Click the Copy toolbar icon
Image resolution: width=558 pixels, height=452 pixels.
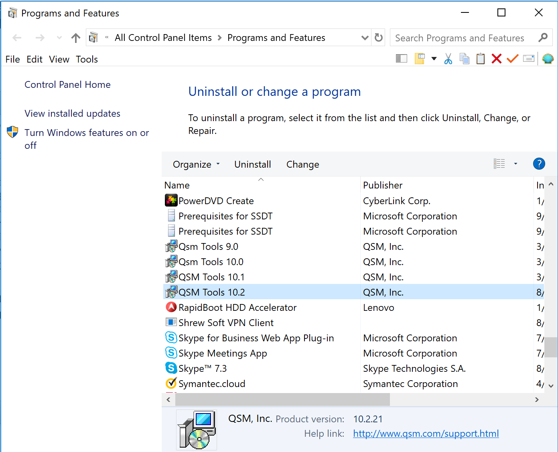point(464,59)
